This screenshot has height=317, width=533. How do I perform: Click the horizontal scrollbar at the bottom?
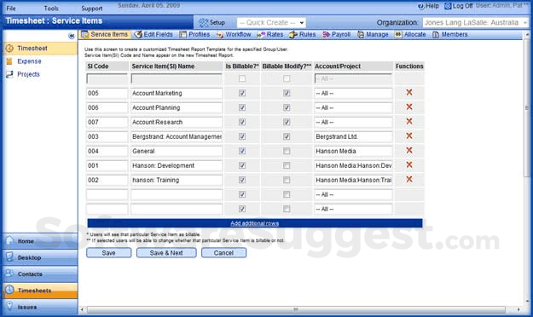(x=296, y=309)
